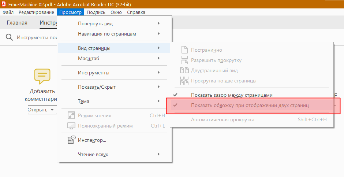Image resolution: width=344 pixels, height=177 pixels.
Task: Expand the Навигация по страницам submenu
Action: (114, 34)
